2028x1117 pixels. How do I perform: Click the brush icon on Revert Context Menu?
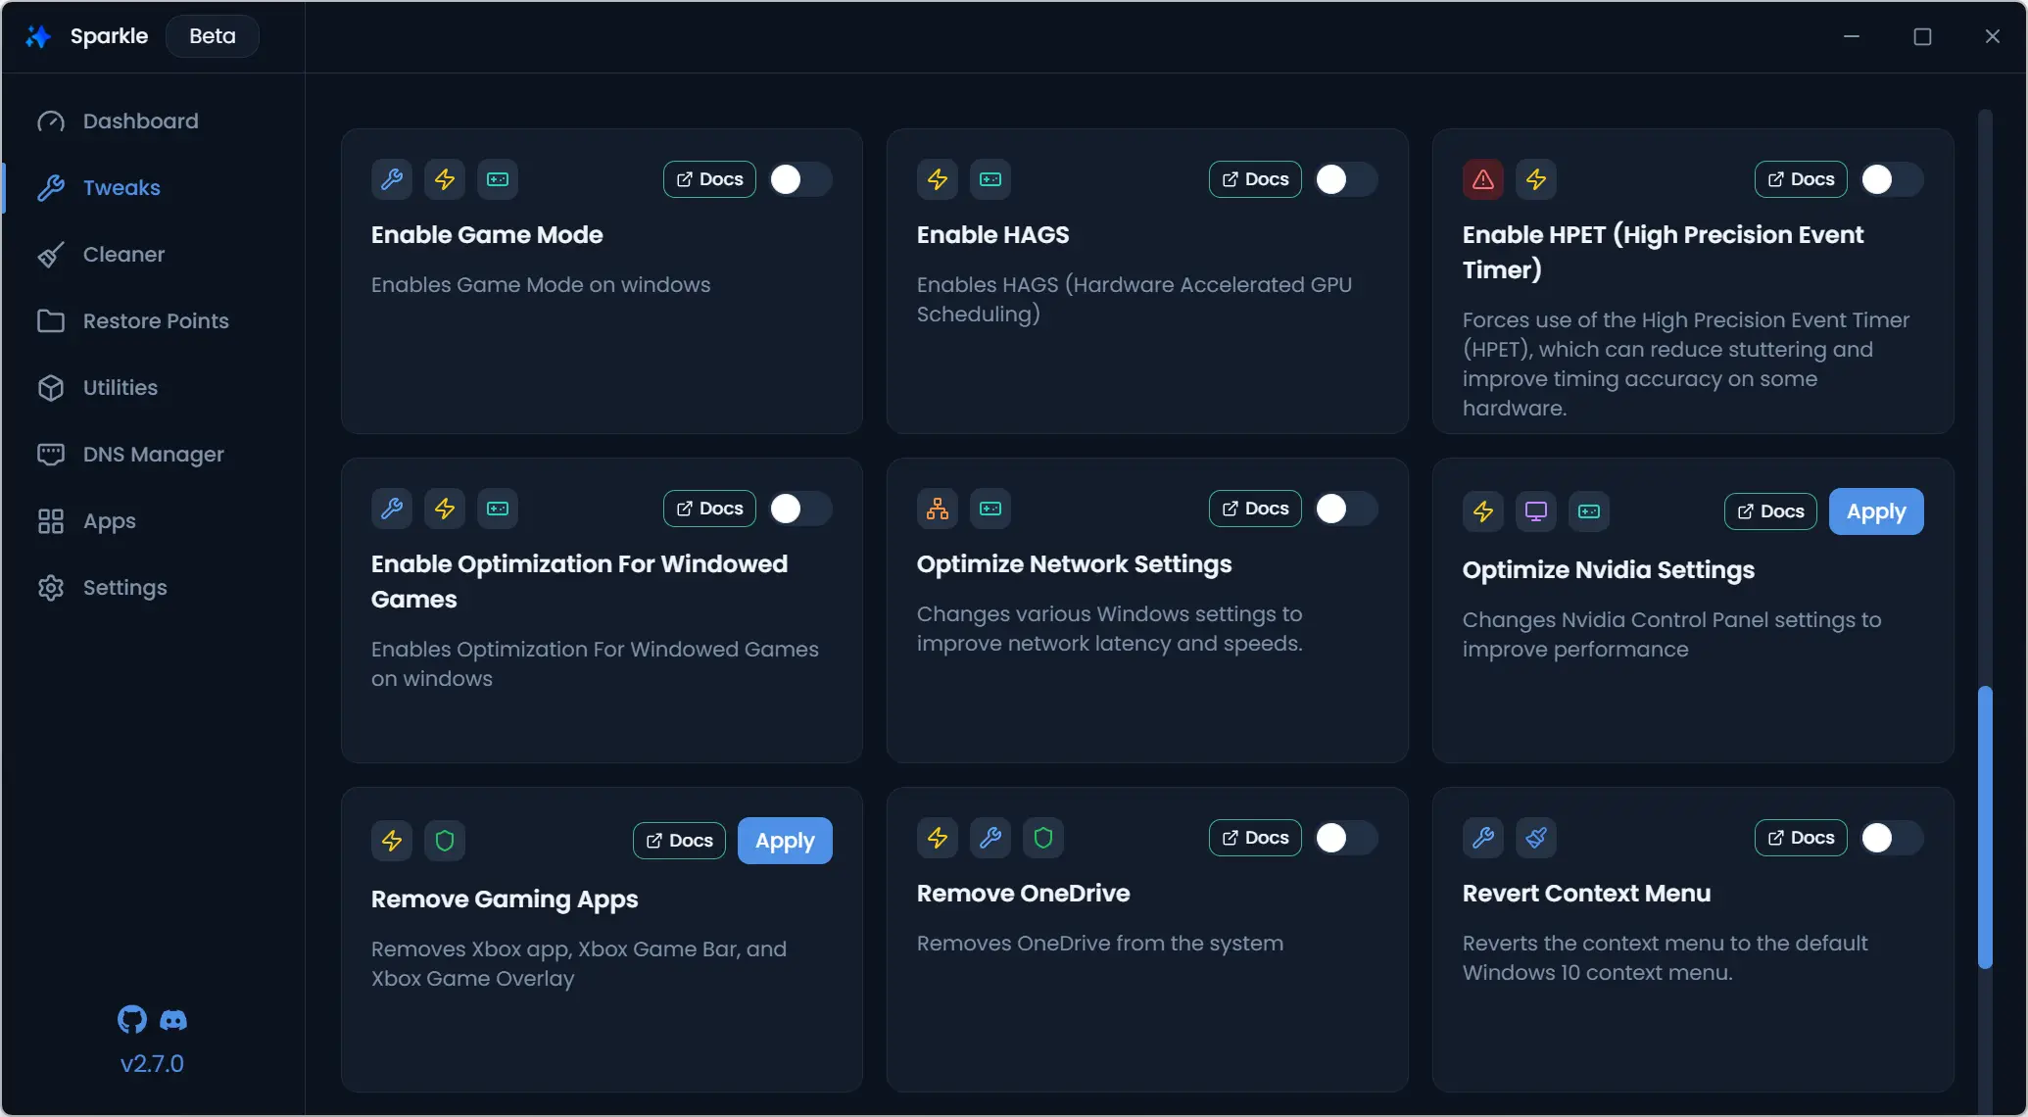(x=1535, y=838)
